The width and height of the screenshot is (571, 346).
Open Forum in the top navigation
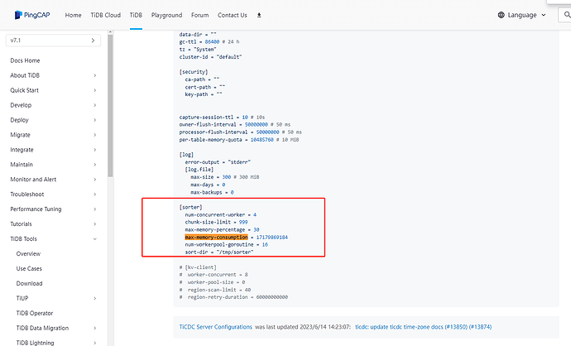[200, 15]
